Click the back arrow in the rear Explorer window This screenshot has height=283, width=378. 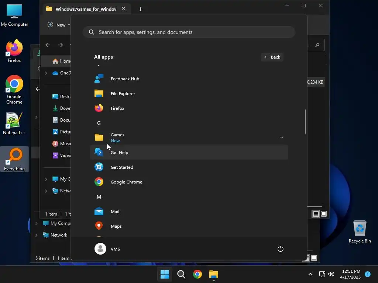click(38, 89)
